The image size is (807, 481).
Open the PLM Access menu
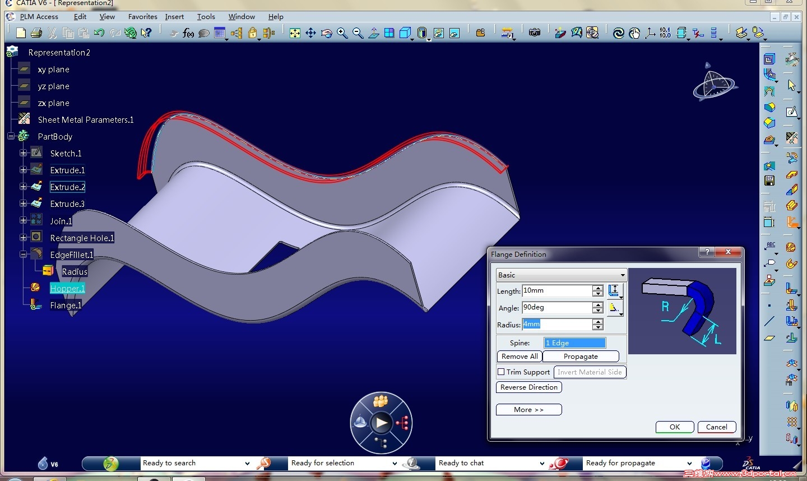point(39,17)
